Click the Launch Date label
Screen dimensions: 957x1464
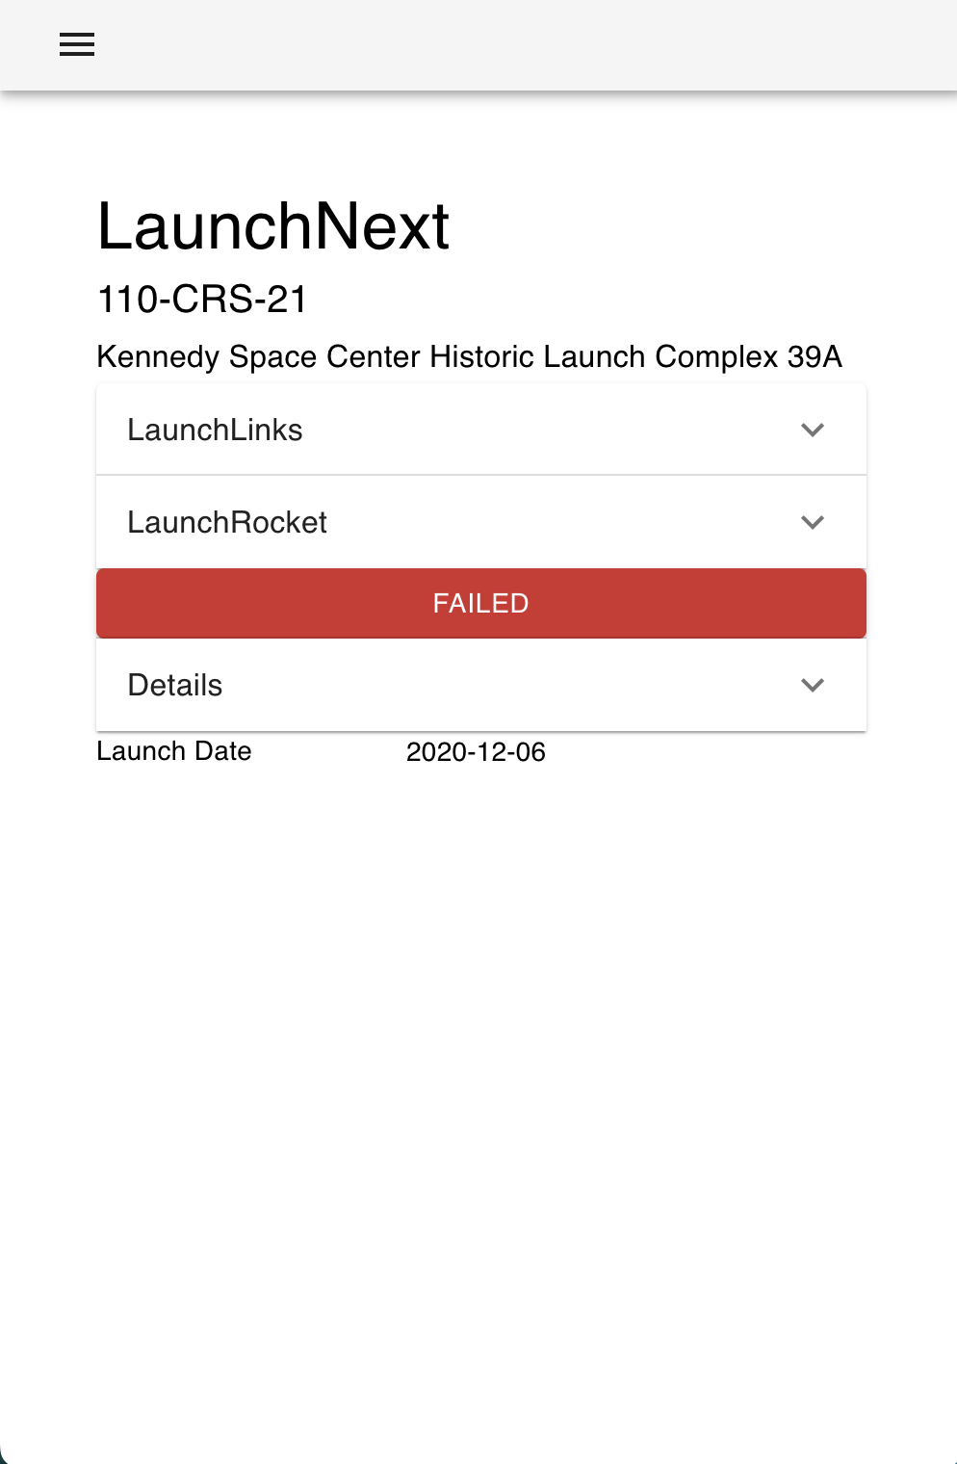point(174,750)
